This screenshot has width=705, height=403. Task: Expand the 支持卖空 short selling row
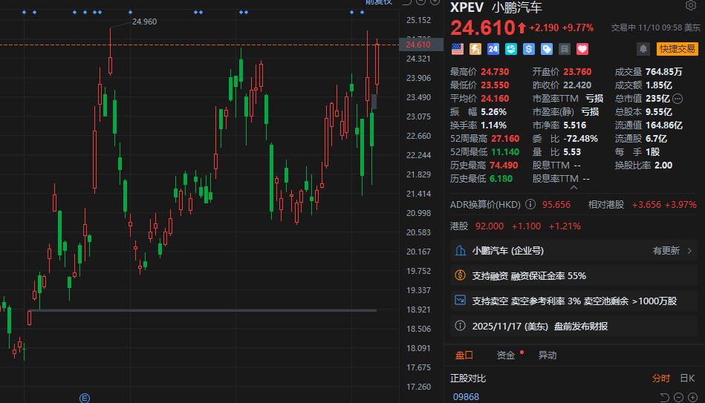tap(574, 301)
